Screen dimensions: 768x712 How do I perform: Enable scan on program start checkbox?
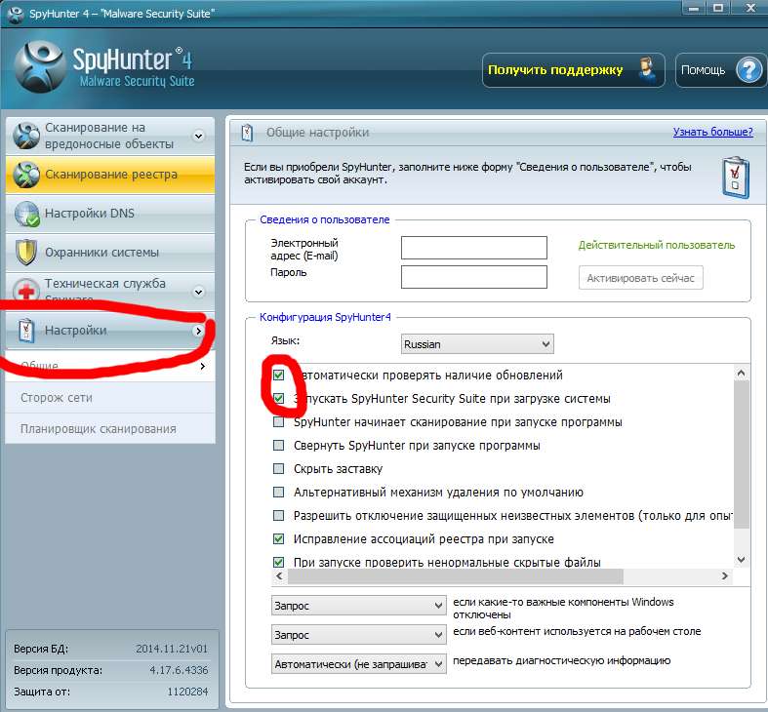pos(279,421)
